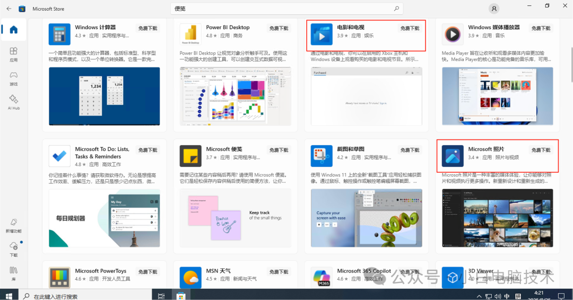Click 免费下载 for 截图和草图
This screenshot has height=300, width=573.
410,150
